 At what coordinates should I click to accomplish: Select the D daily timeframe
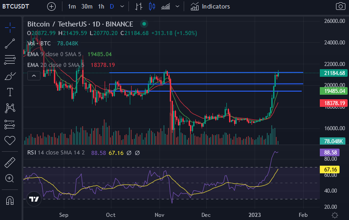(112, 6)
